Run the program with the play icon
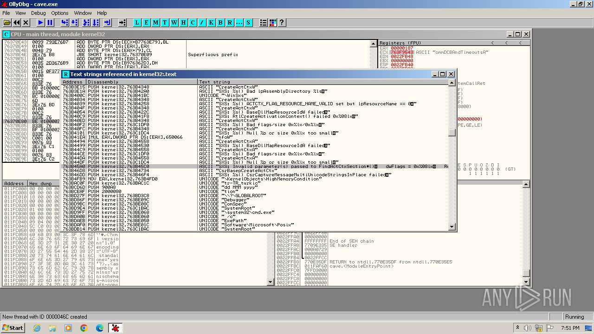Viewport: 594px width, 334px height. tap(40, 22)
